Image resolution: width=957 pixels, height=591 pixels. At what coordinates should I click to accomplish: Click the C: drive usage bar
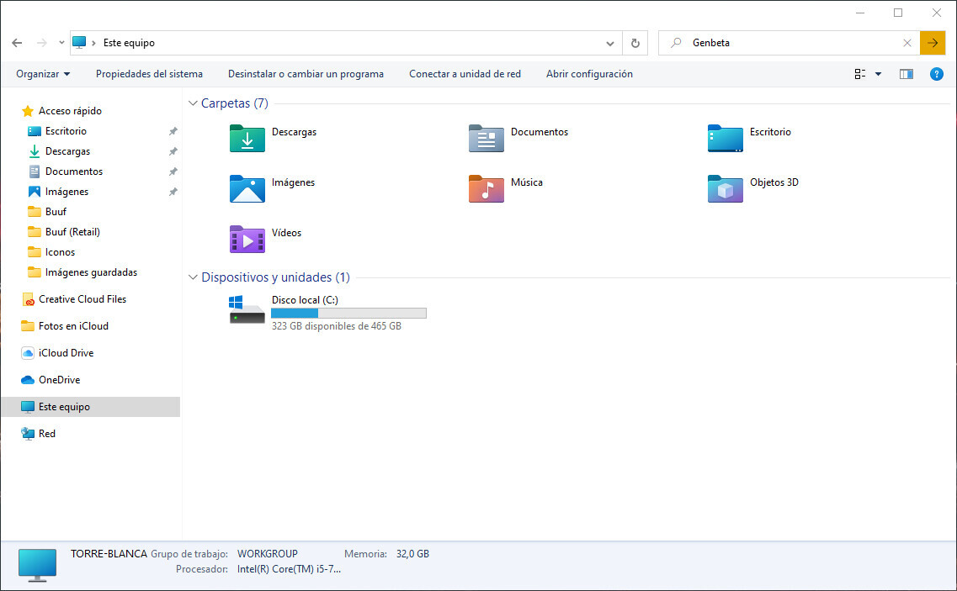(x=348, y=312)
